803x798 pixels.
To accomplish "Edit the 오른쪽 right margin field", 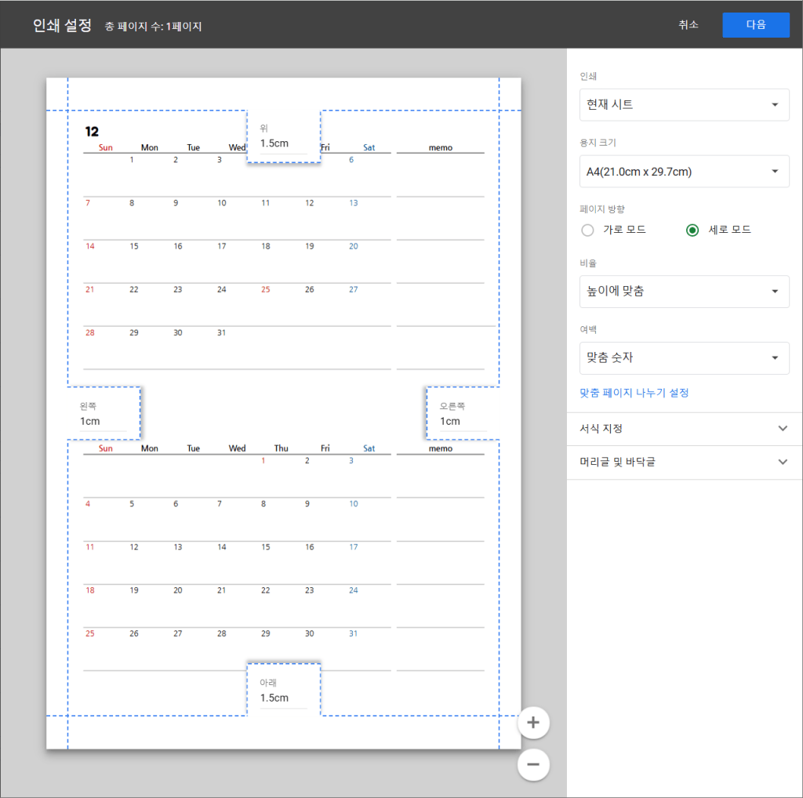I will tap(462, 421).
